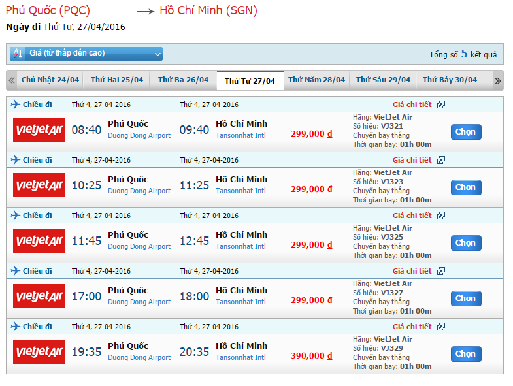Open Giá chi tiết for the 17:00 flight
This screenshot has height=386, width=513.
(x=412, y=271)
